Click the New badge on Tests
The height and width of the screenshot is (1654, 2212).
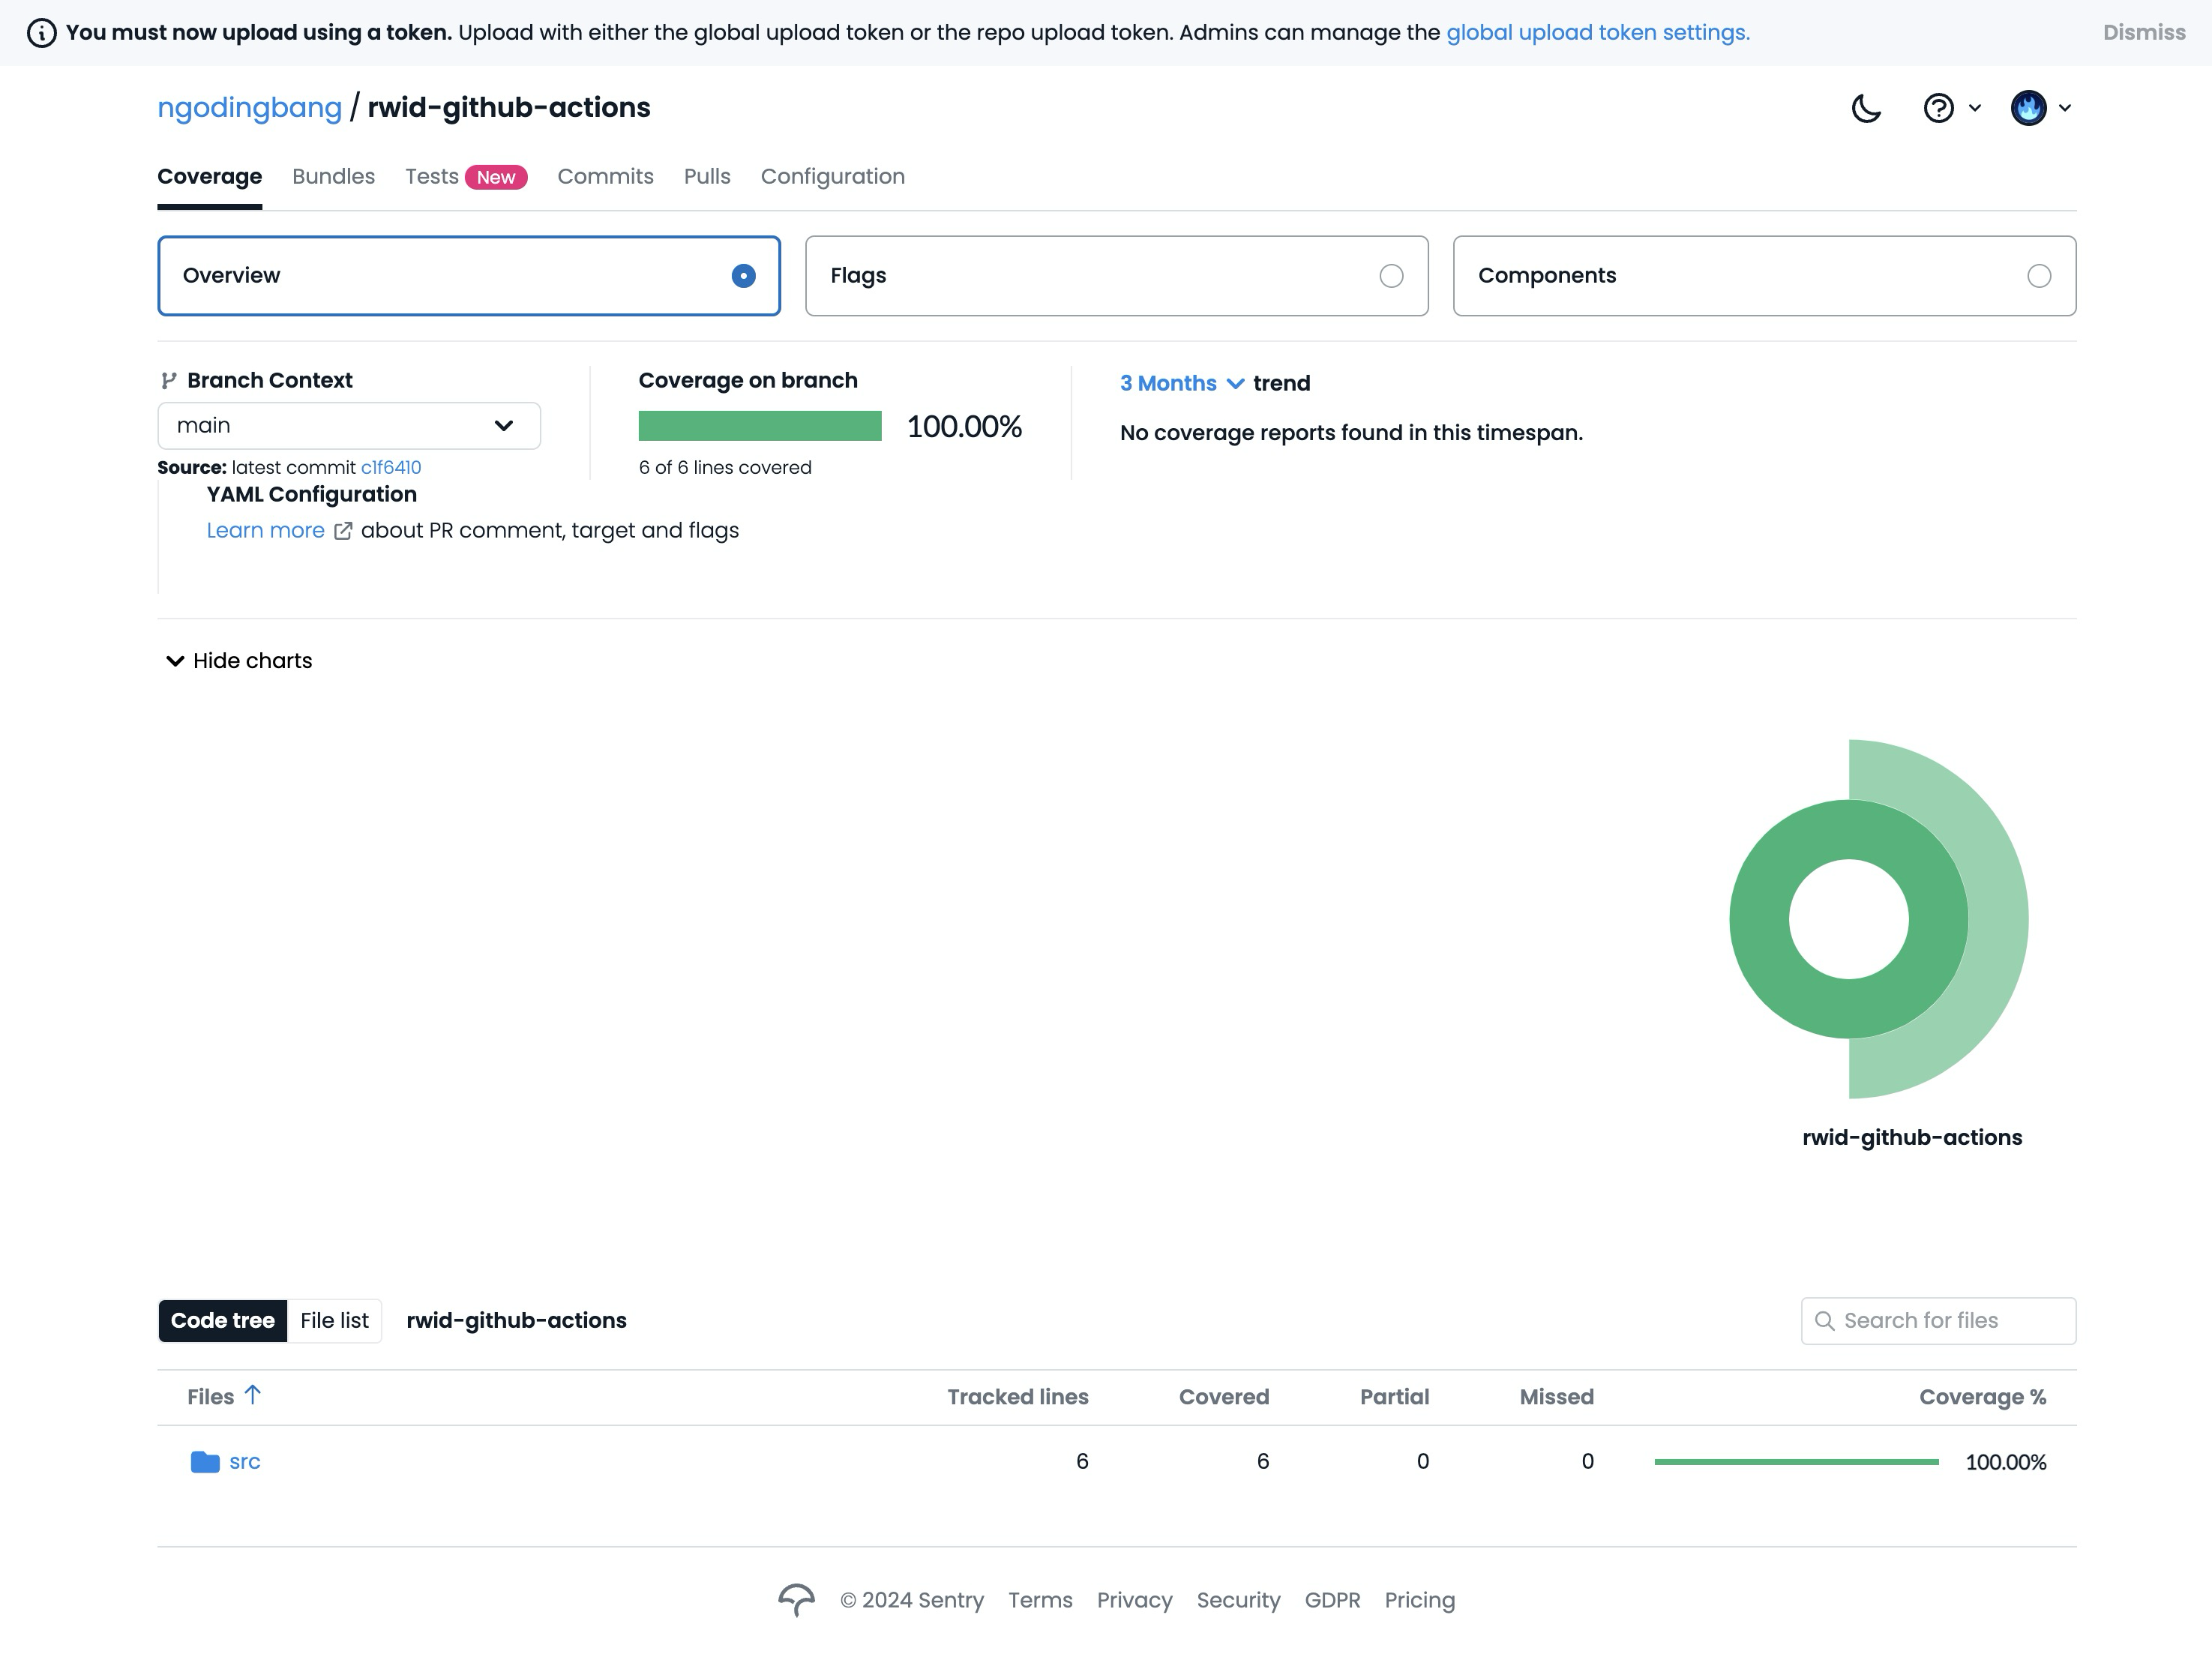pyautogui.click(x=496, y=177)
